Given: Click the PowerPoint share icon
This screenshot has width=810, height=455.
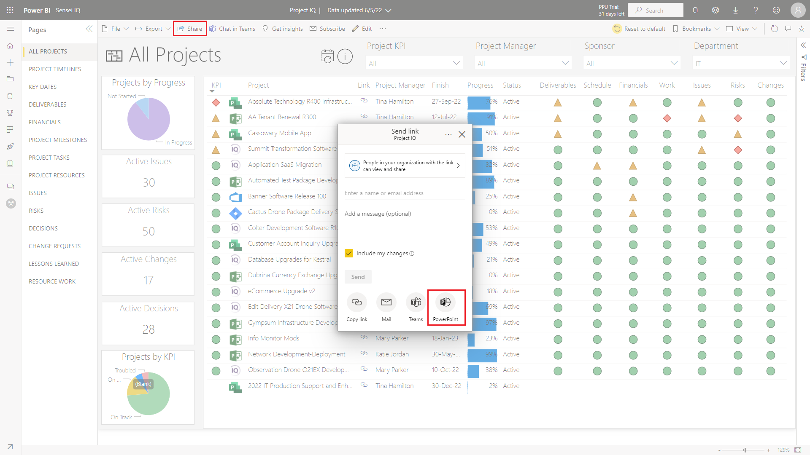Looking at the screenshot, I should (x=445, y=302).
